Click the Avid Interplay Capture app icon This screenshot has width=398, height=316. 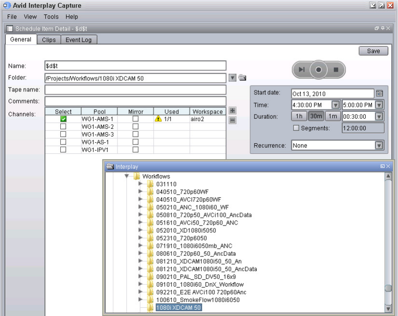click(7, 5)
